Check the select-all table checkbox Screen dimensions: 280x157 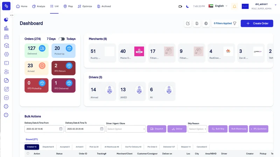coord(28,153)
